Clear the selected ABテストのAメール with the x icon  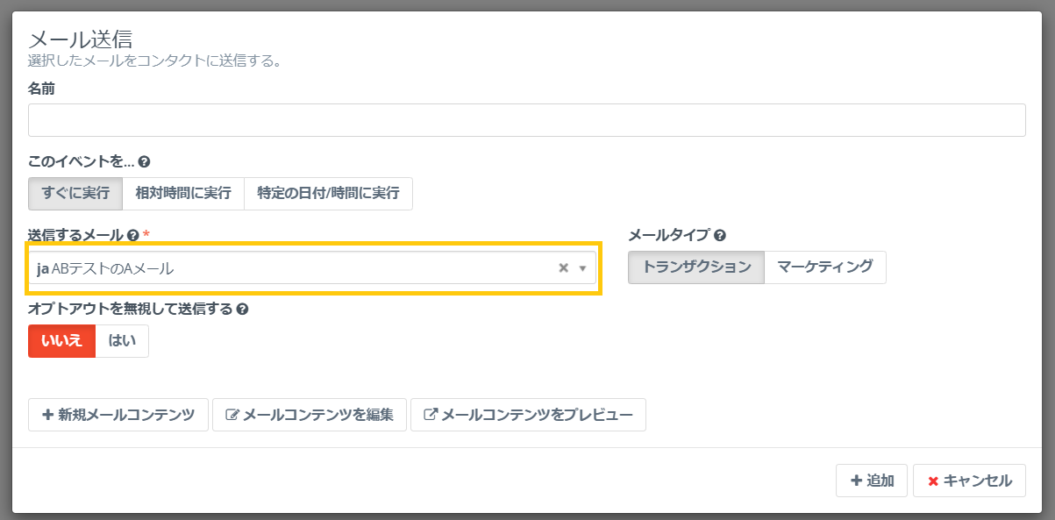[566, 267]
